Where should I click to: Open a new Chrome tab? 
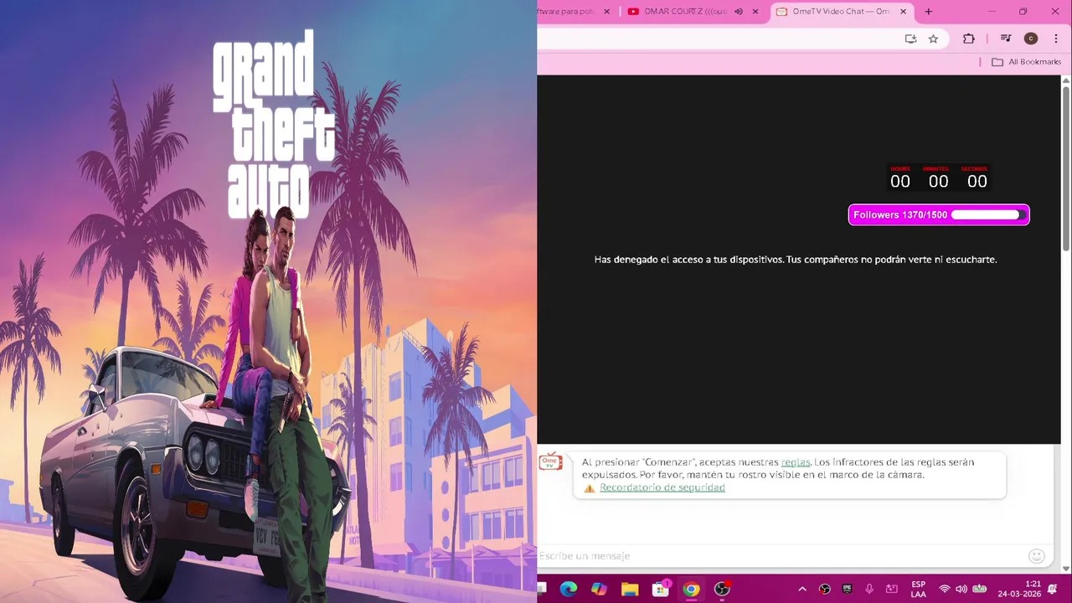(928, 12)
